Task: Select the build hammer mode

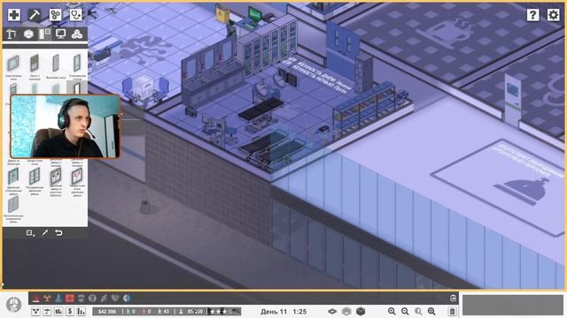Action: tap(35, 15)
